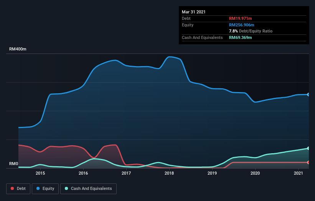Image resolution: width=315 pixels, height=201 pixels.
Task: Click the Mar 31 2021 tooltip date
Action: coord(194,12)
